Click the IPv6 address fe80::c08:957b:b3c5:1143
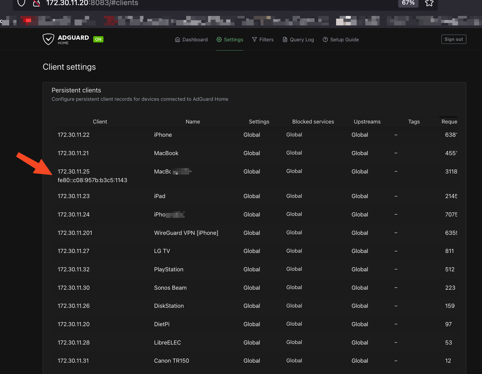482x374 pixels. tap(92, 180)
